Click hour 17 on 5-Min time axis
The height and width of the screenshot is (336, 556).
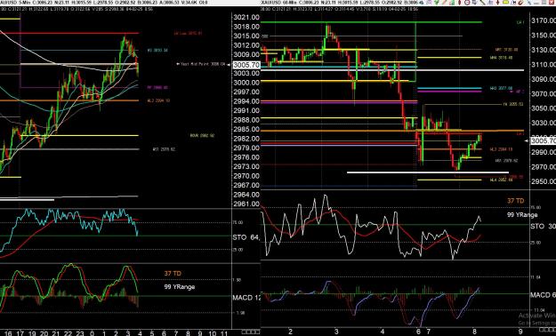20,333
